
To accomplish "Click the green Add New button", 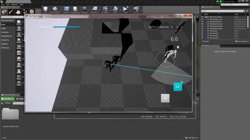I will [x=7, y=99].
